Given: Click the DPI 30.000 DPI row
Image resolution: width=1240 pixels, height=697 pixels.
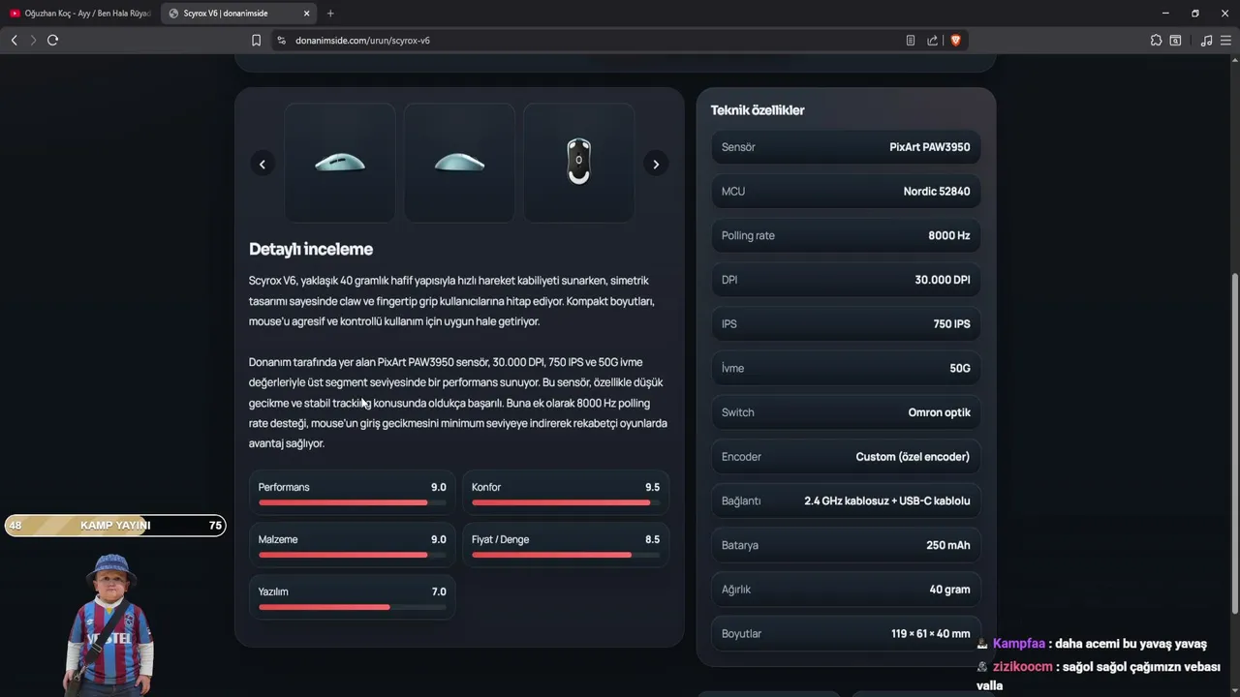Looking at the screenshot, I should (x=846, y=280).
